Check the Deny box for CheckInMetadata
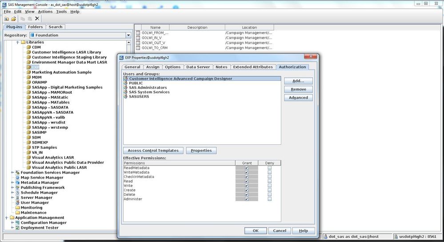Image resolution: width=444 pixels, height=242 pixels. [270, 177]
